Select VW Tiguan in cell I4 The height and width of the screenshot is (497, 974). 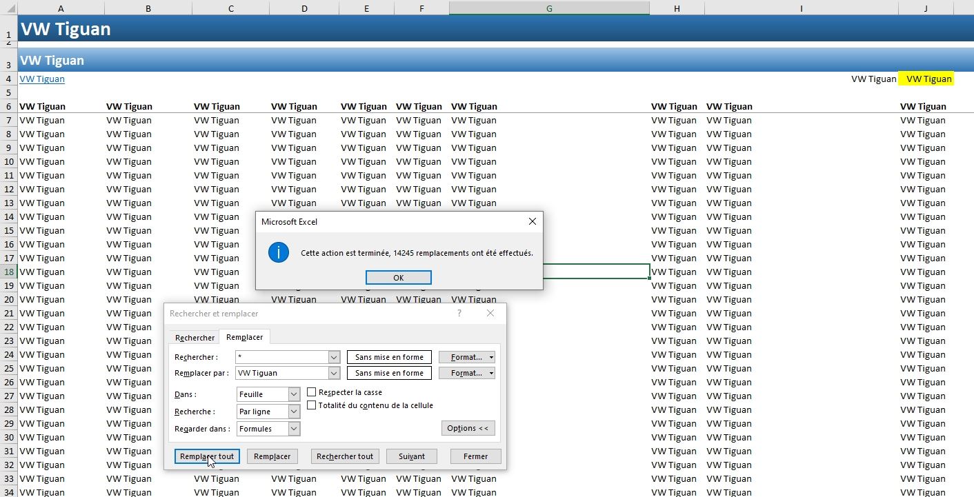pos(873,79)
